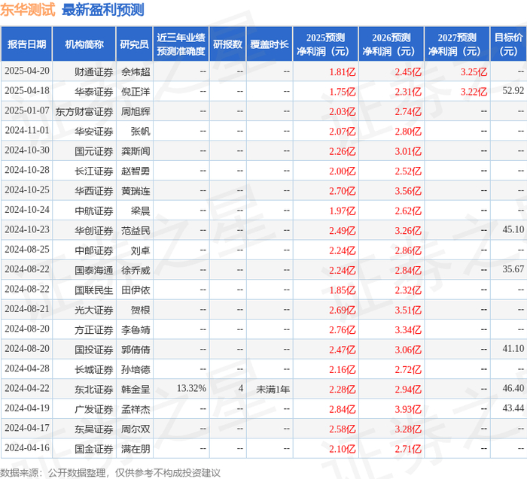Click the 3.34亿 2026 forecast value

tap(408, 329)
